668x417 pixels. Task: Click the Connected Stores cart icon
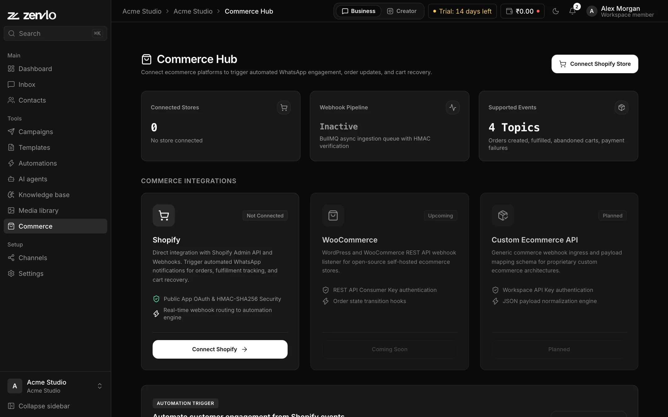click(x=284, y=107)
